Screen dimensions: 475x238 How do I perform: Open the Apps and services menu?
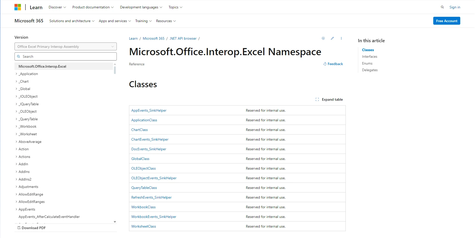(115, 21)
